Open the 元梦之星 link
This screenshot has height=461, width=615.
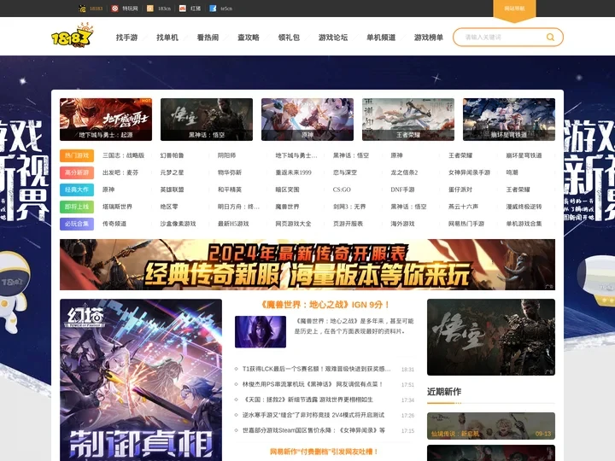[x=172, y=172]
